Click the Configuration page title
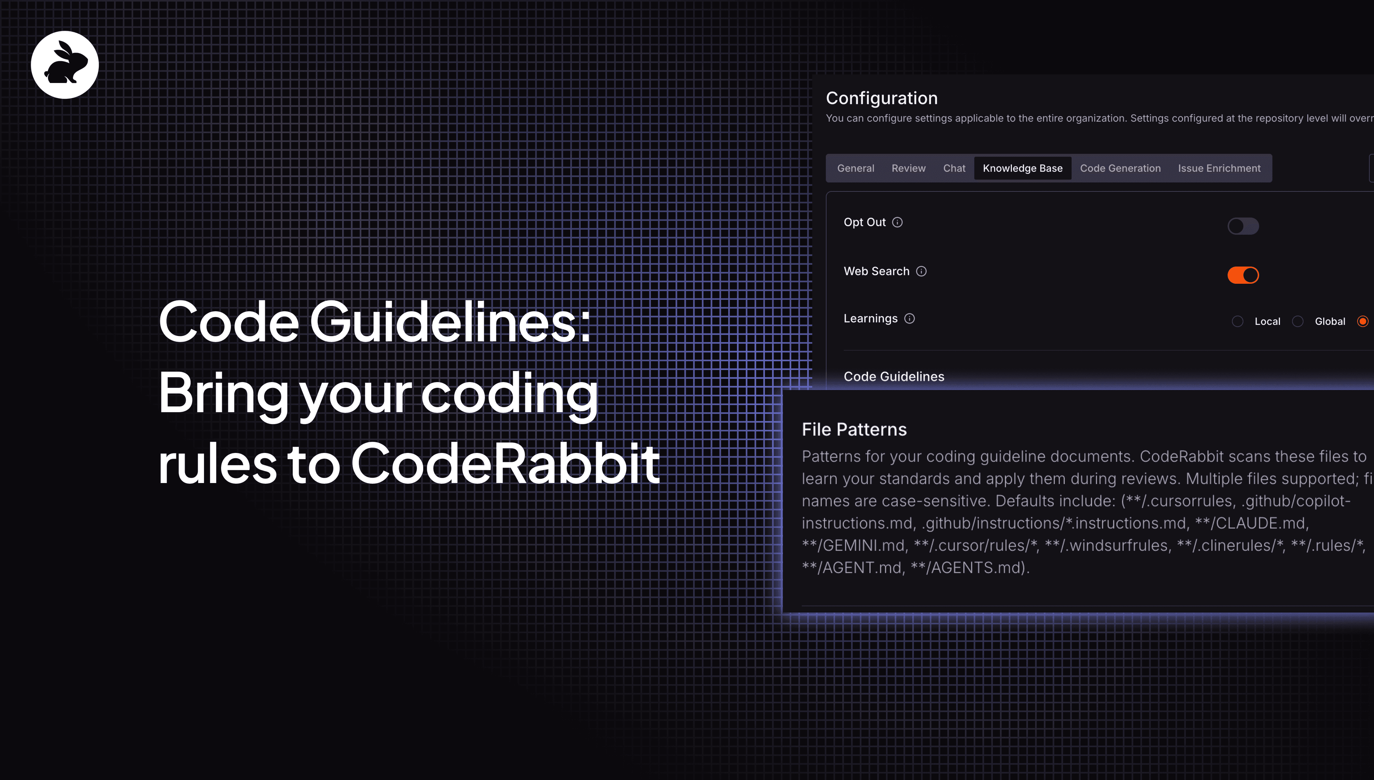This screenshot has width=1374, height=780. (881, 98)
